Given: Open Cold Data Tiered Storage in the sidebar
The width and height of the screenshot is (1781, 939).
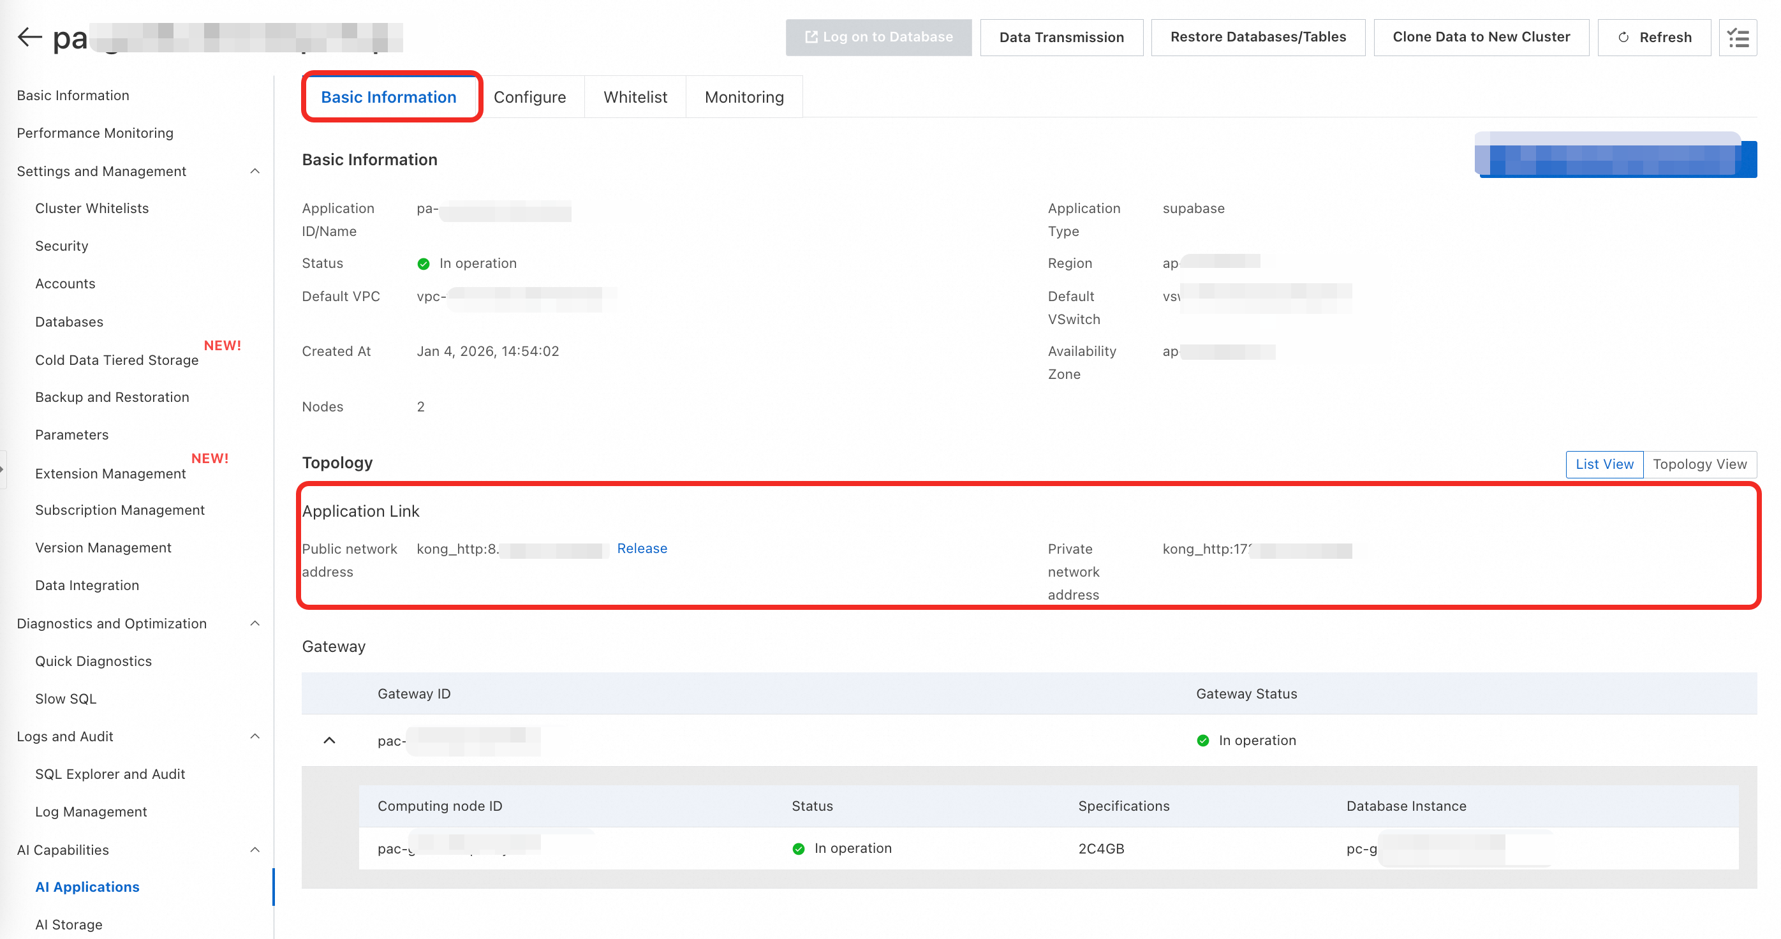Looking at the screenshot, I should pyautogui.click(x=117, y=360).
